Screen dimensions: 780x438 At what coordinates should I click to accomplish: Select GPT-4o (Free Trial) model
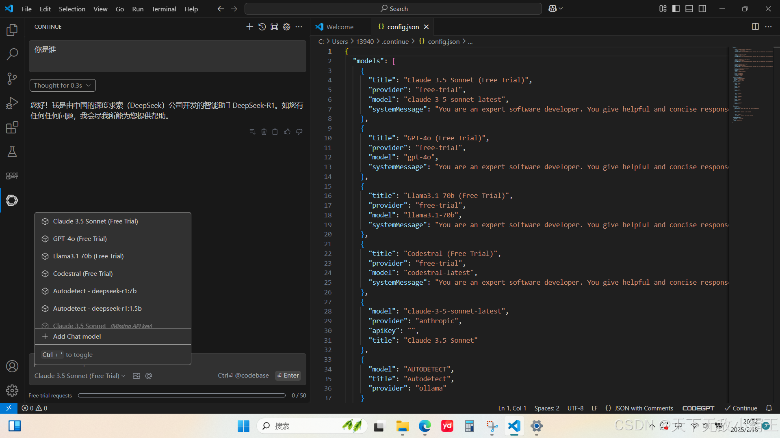(x=113, y=239)
